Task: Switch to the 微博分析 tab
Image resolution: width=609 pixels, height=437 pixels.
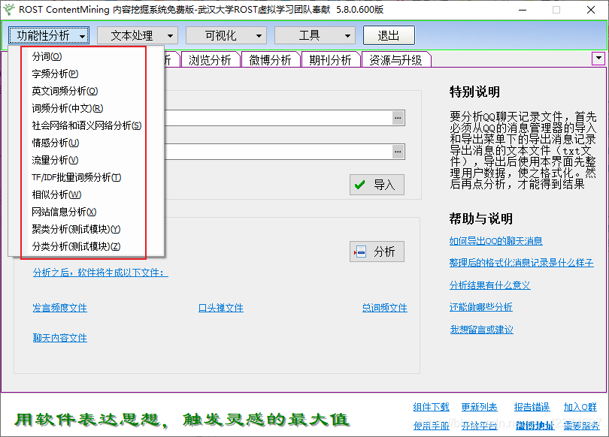Action: [271, 60]
